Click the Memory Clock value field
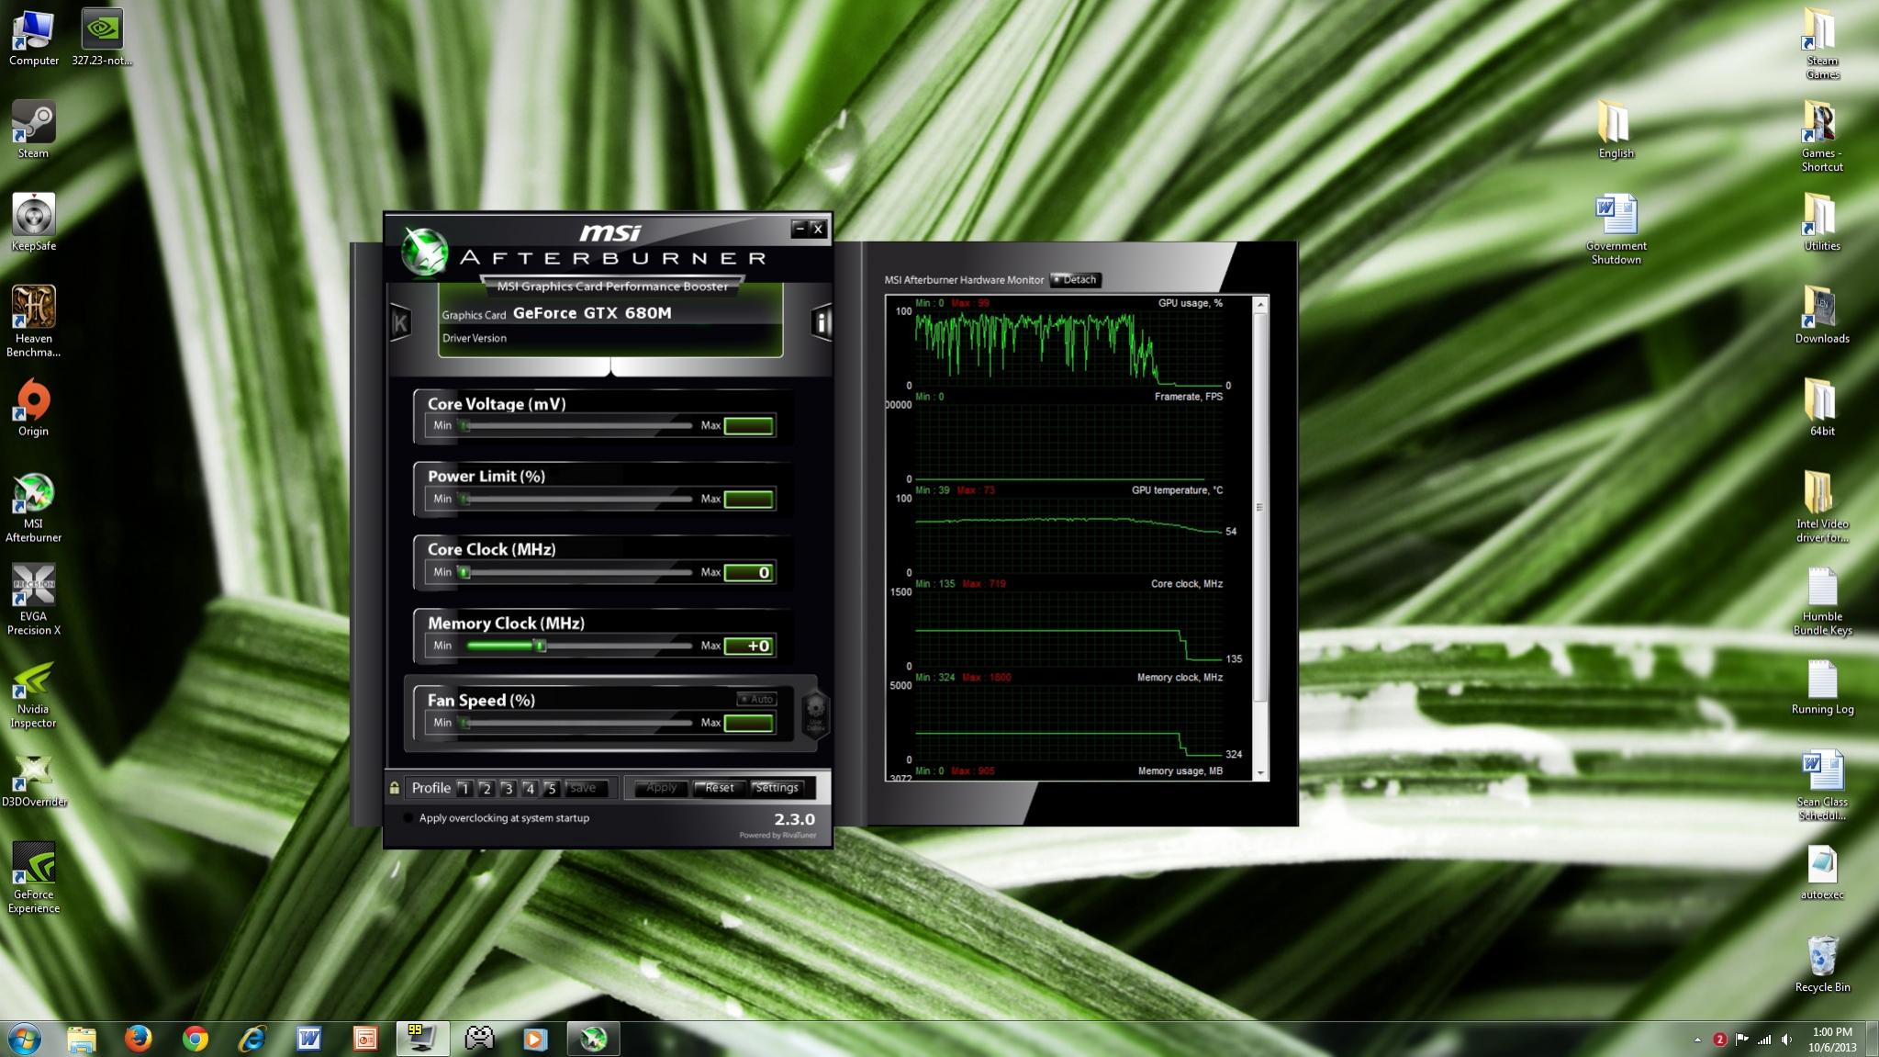 748,647
